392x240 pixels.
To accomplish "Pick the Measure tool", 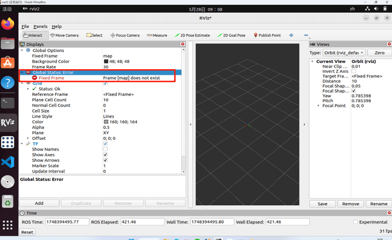I will [x=157, y=35].
